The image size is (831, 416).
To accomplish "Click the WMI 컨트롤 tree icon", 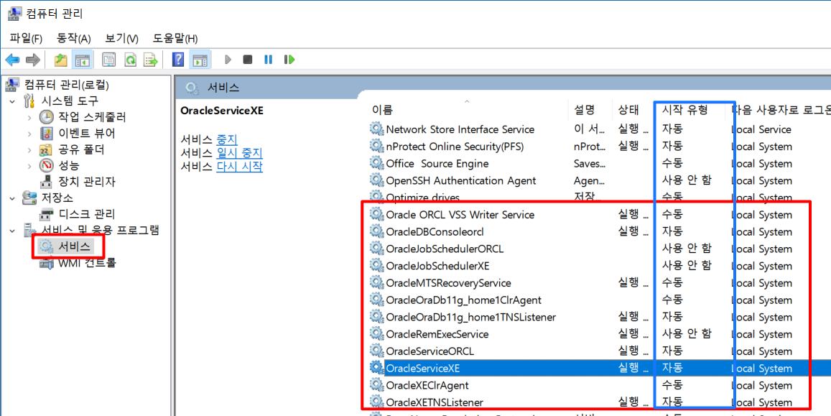I will 47,263.
